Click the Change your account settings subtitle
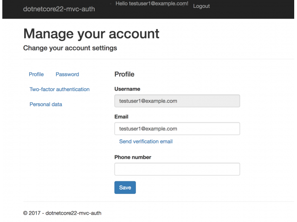Image resolution: width=297 pixels, height=222 pixels. click(70, 48)
